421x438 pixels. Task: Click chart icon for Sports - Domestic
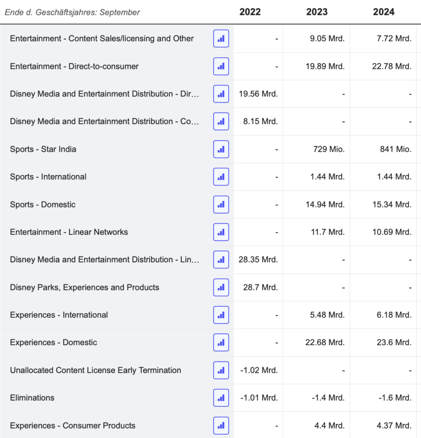pos(221,204)
